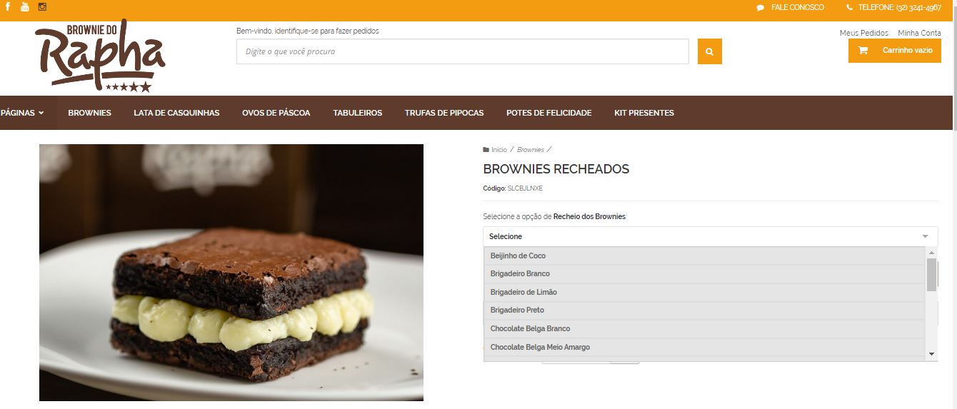
Task: Collapse the Selecione filling dropdown
Action: coord(711,236)
